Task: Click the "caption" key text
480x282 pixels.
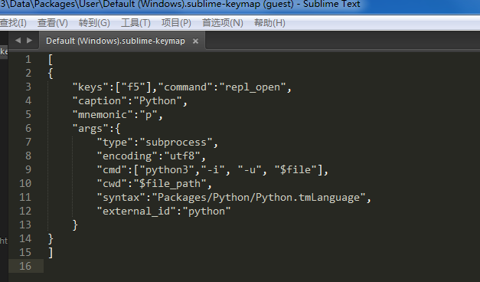Action: coord(100,101)
